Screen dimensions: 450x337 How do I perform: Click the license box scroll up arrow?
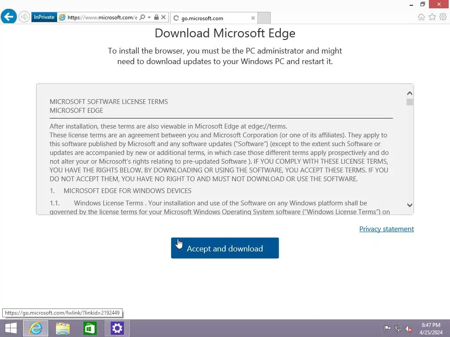coord(410,93)
